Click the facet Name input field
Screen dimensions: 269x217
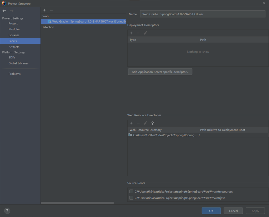click(x=202, y=14)
